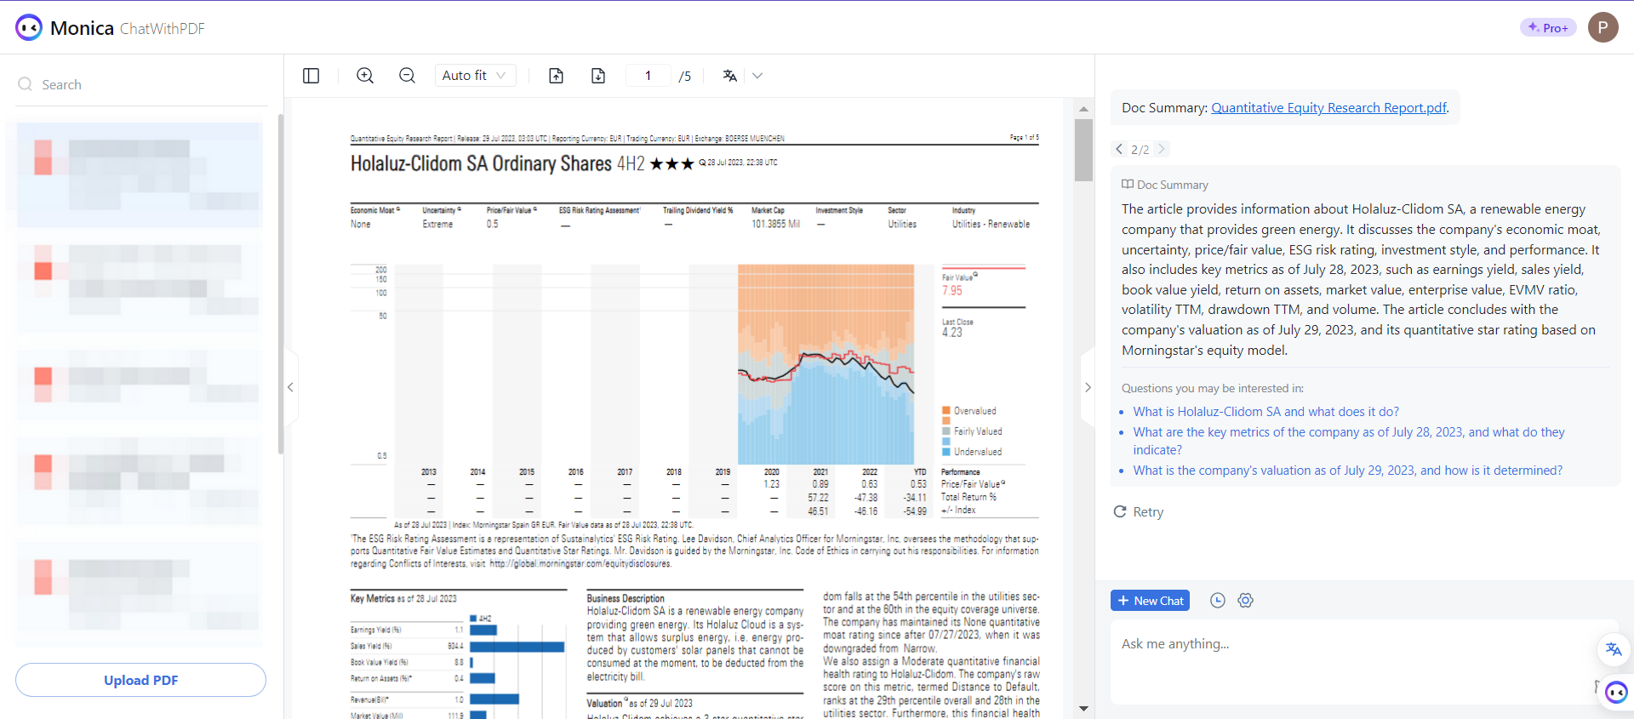This screenshot has width=1634, height=719.
Task: Click the translate document icon
Action: [729, 76]
